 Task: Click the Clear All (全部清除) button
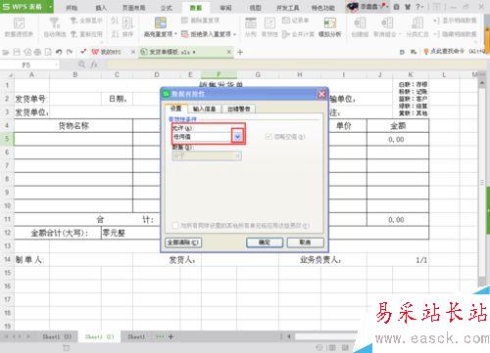click(183, 243)
